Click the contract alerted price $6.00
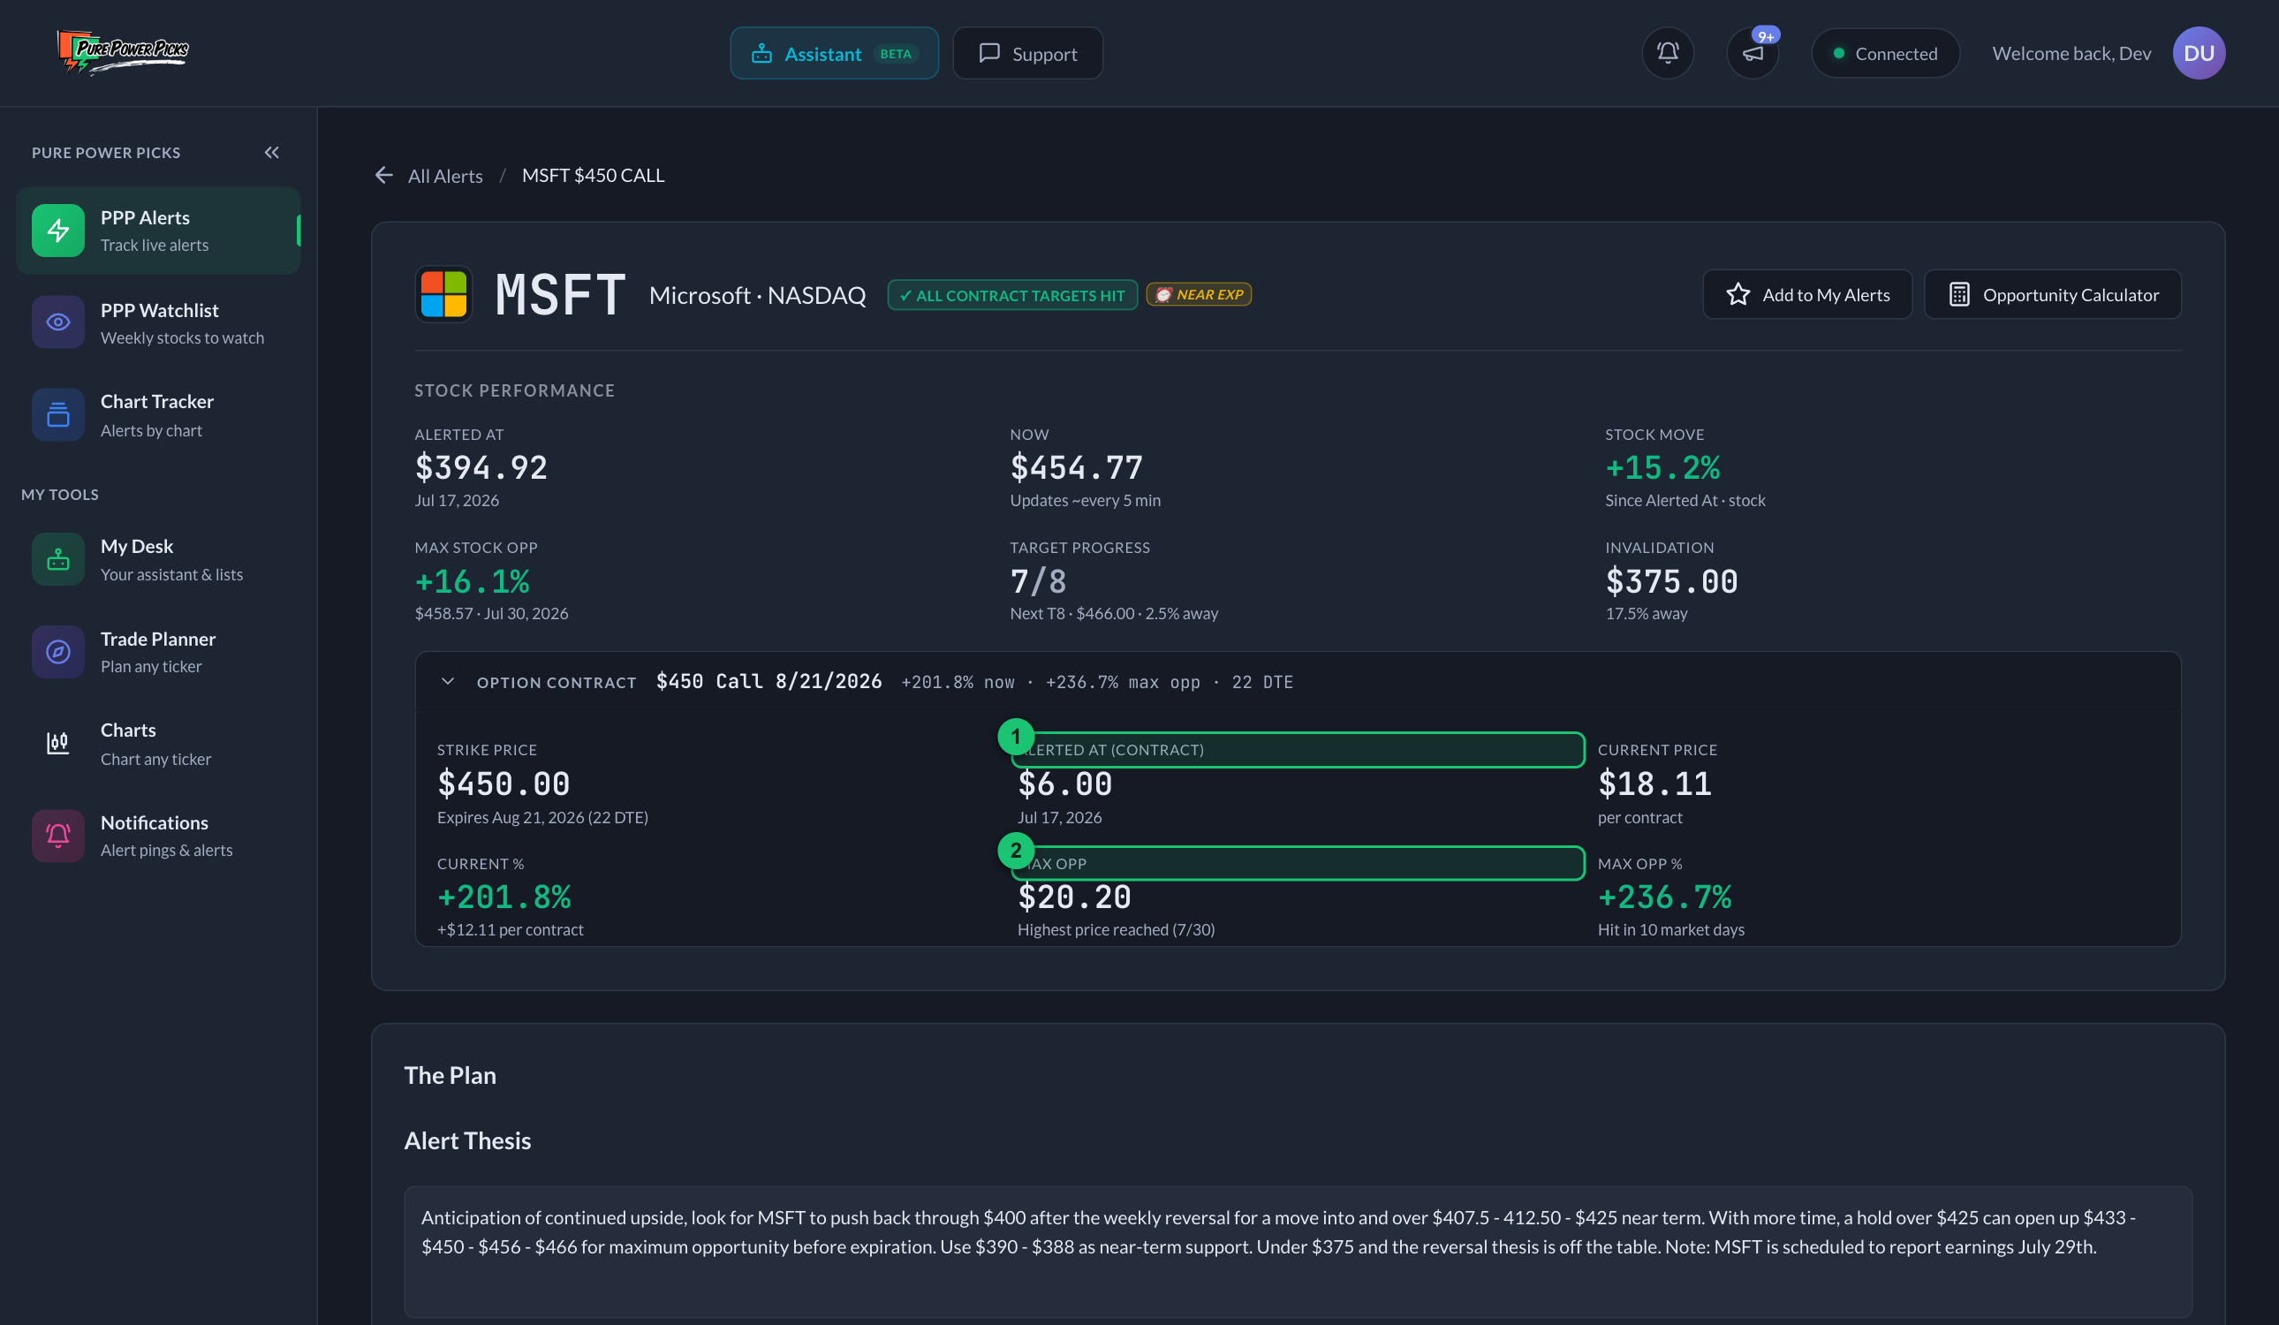The height and width of the screenshot is (1325, 2279). 1065,784
